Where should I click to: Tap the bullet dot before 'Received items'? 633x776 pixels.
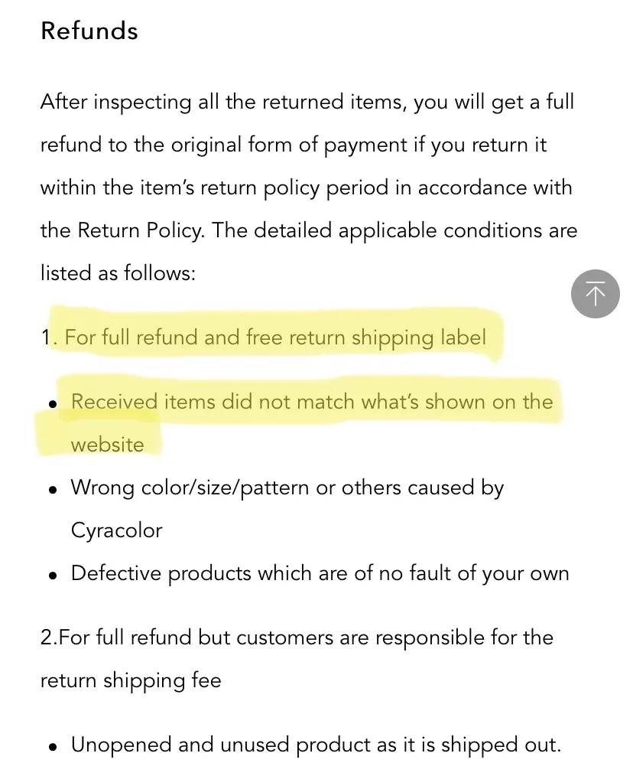[x=53, y=404]
